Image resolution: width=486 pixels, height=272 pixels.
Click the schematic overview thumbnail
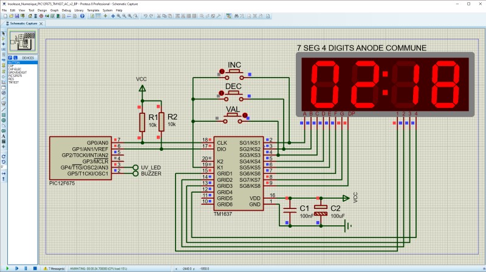click(23, 41)
